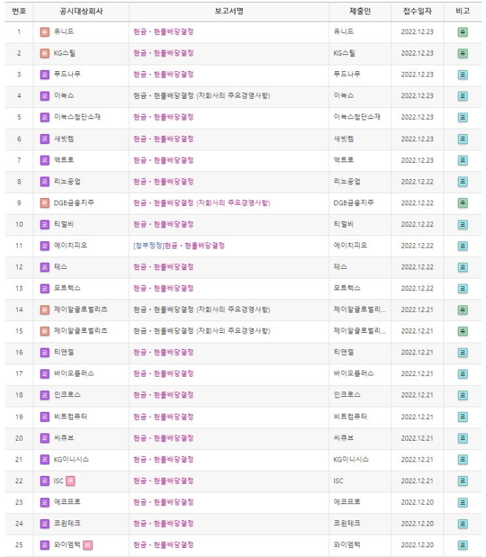Click the 코 market badge beside 에코프로 company name
486x557 pixels.
point(44,502)
